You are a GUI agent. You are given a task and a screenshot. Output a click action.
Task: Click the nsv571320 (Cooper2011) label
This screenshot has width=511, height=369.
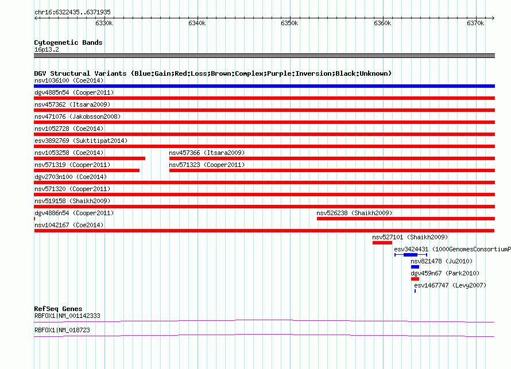pyautogui.click(x=72, y=189)
